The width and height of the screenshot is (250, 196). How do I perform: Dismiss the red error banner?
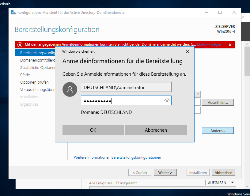pyautogui.click(x=230, y=45)
